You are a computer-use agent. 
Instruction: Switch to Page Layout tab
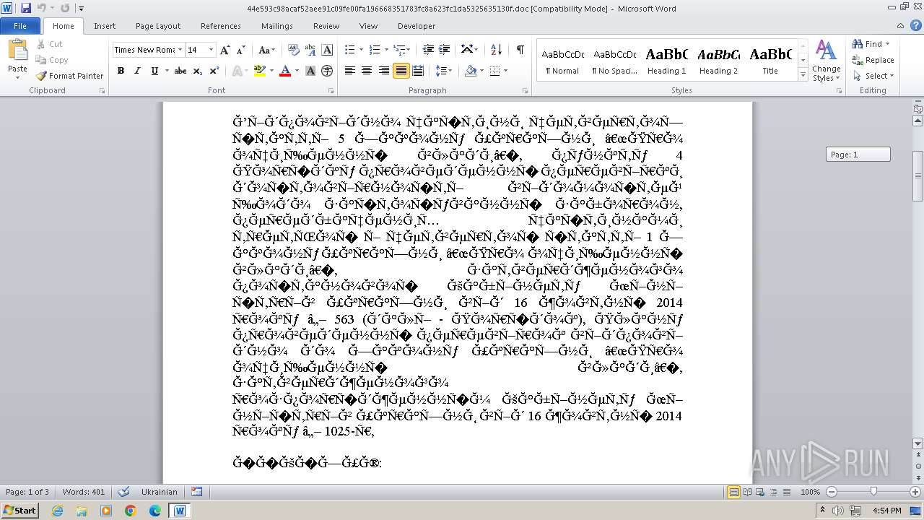(158, 26)
